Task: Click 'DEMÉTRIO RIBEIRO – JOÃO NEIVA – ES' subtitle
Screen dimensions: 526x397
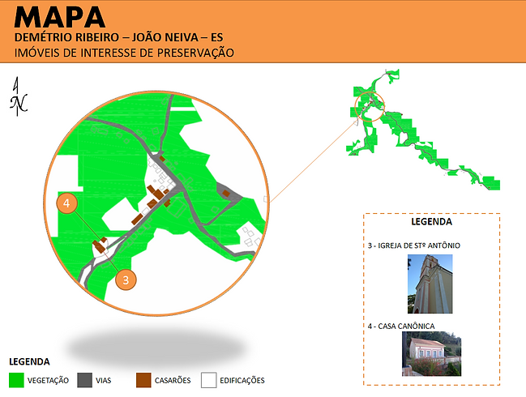Action: pyautogui.click(x=118, y=37)
